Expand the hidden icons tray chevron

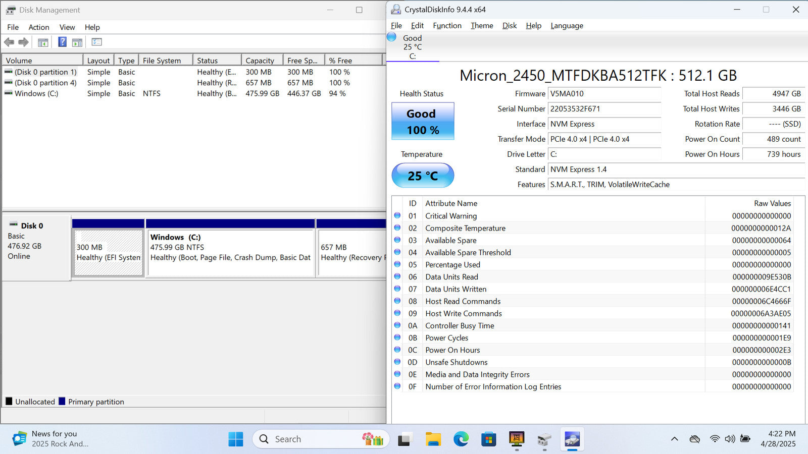pyautogui.click(x=674, y=439)
